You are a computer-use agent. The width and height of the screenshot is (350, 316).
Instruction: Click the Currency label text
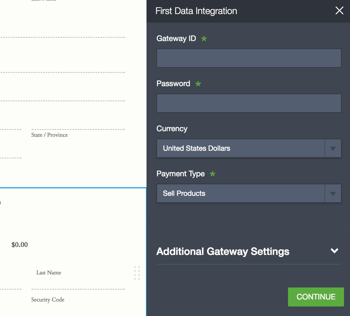click(x=172, y=129)
